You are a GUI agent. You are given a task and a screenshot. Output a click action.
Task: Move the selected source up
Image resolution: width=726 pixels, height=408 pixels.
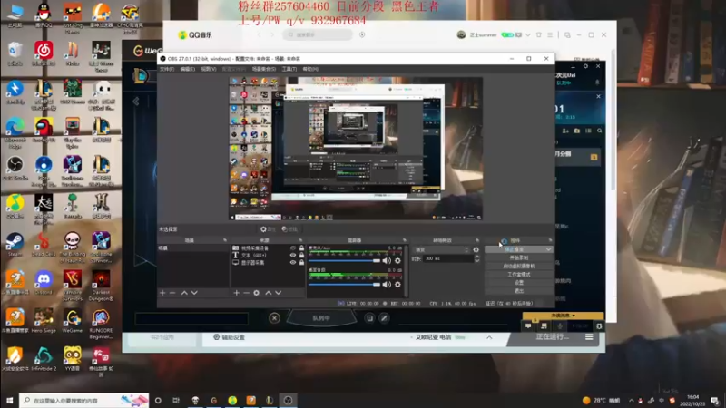pos(268,293)
